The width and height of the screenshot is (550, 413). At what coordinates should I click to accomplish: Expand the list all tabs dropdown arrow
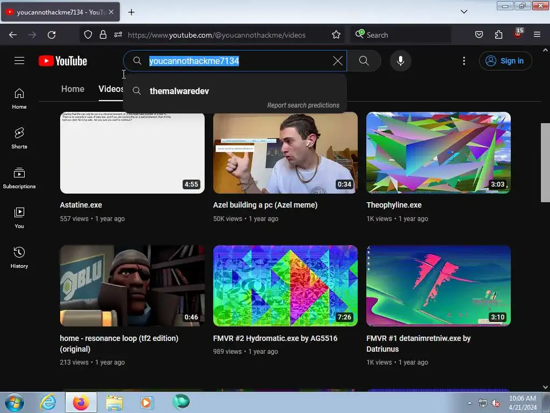(464, 12)
